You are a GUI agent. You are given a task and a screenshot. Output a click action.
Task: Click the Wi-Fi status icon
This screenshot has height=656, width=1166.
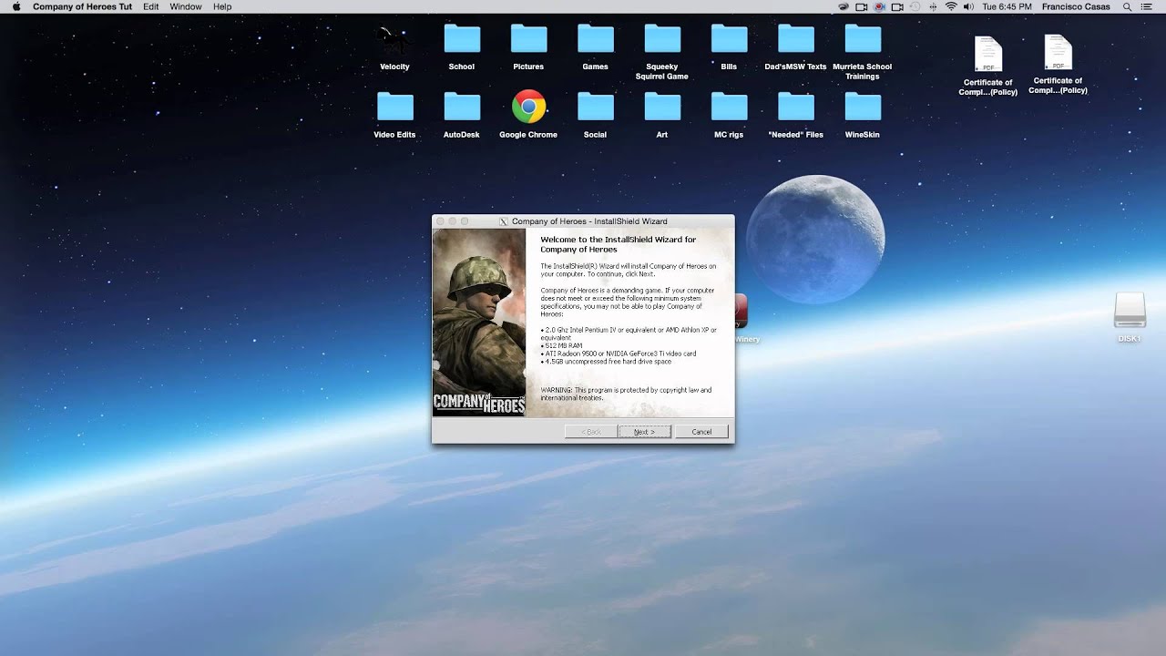[951, 6]
